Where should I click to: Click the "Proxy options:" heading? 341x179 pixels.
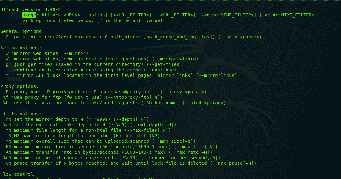[x=20, y=86]
